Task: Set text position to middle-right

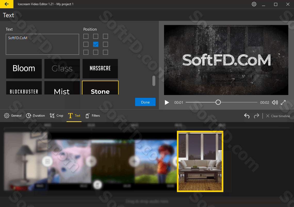Action: [x=105, y=44]
